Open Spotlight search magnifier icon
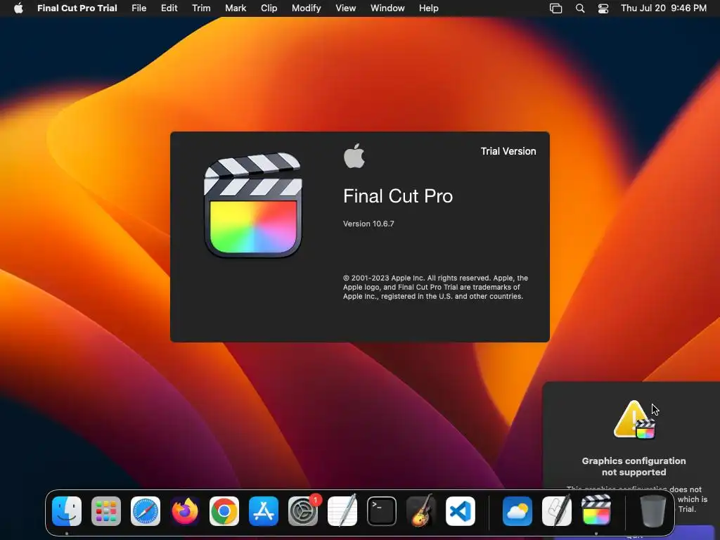720x540 pixels. pos(580,8)
